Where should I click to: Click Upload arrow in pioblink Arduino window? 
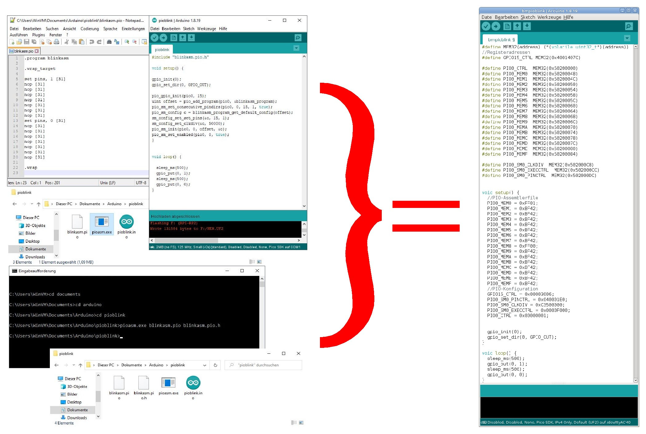click(x=163, y=38)
